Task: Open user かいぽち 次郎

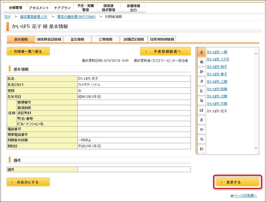Action: click(217, 96)
